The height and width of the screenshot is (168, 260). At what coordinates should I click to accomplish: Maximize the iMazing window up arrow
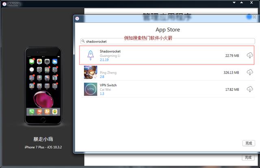pyautogui.click(x=242, y=3)
